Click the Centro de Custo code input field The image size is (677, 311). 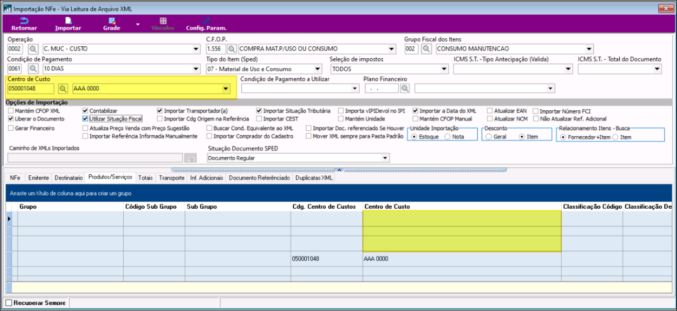point(31,88)
